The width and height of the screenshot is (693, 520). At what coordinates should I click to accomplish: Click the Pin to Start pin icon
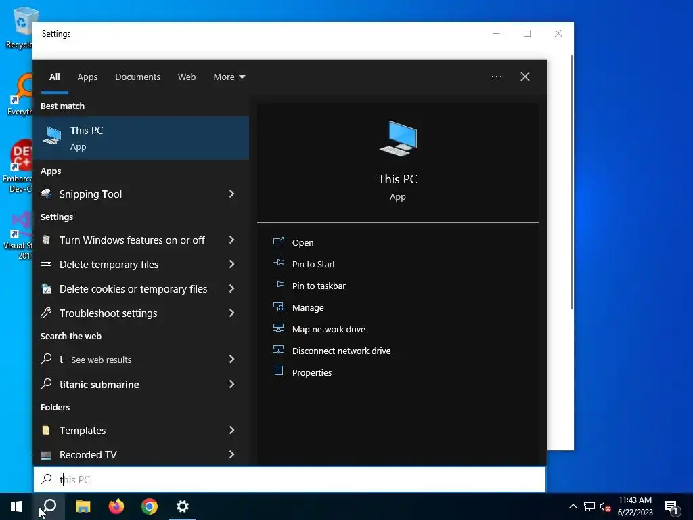tap(278, 263)
